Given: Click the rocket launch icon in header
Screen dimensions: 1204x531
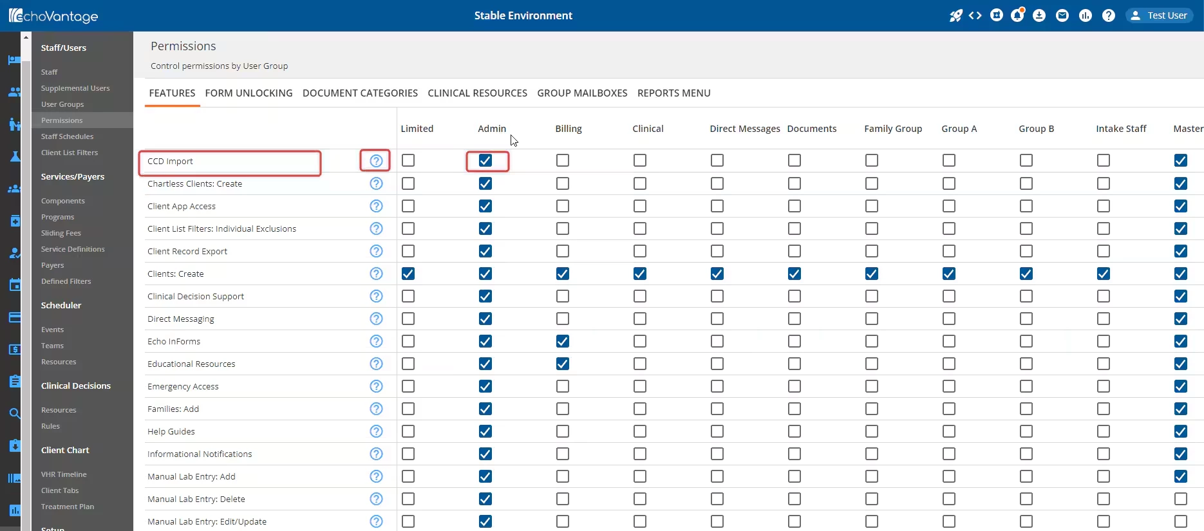Looking at the screenshot, I should 956,15.
